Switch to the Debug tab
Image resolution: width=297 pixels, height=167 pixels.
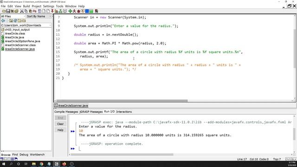tap(24, 154)
